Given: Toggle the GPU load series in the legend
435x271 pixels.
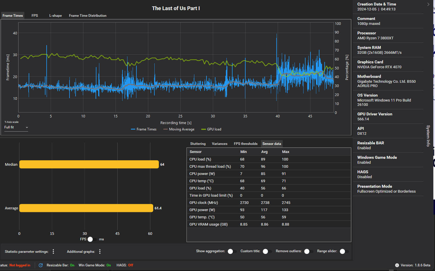Looking at the screenshot, I should (x=211, y=129).
